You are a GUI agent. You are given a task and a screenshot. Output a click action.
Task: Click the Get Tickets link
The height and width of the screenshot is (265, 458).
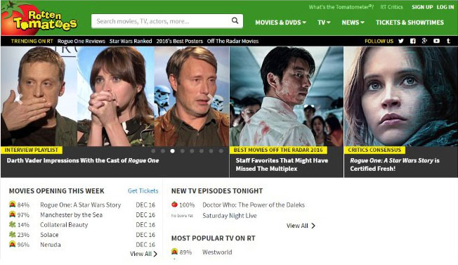pos(143,190)
